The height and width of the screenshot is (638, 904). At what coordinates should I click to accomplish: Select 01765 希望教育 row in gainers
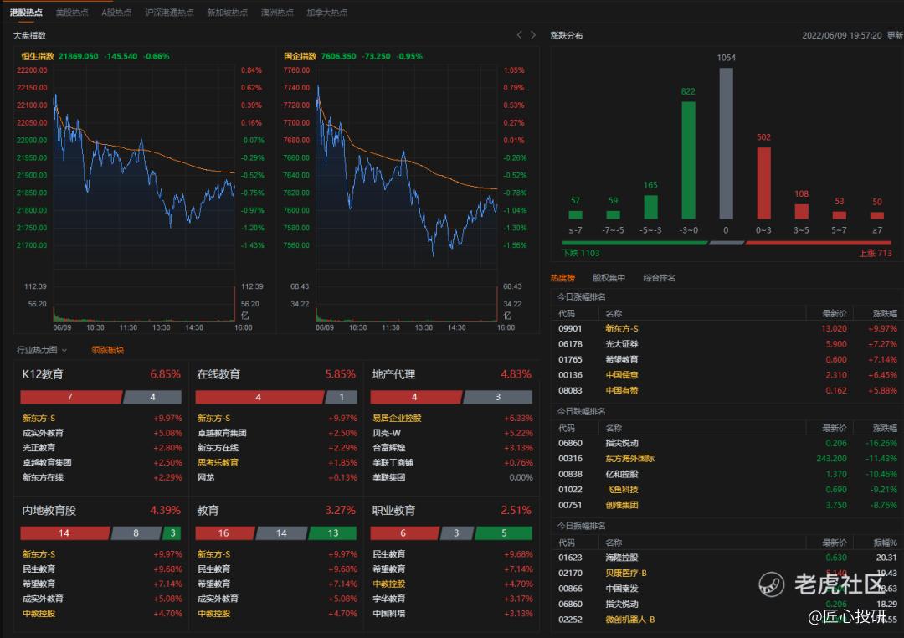[727, 359]
